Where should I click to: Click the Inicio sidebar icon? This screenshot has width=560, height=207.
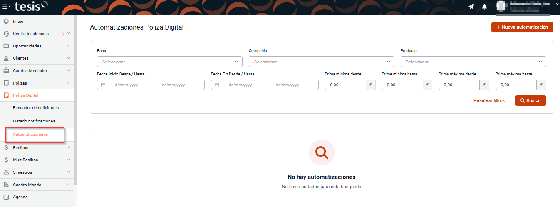tap(6, 21)
